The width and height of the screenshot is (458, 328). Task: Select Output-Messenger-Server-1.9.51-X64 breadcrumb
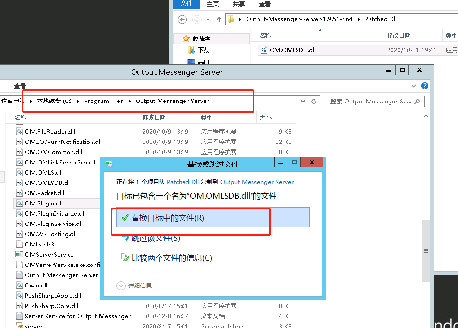coord(299,19)
